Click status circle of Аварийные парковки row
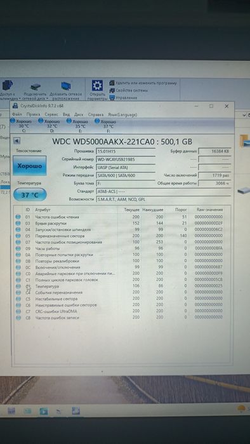The width and height of the screenshot is (250, 444). coord(18,274)
